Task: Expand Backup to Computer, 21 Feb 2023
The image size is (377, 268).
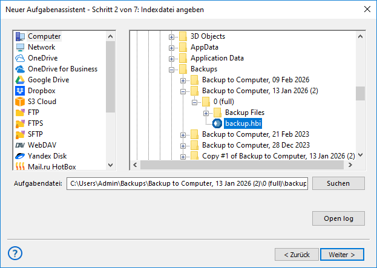Action: [x=183, y=135]
